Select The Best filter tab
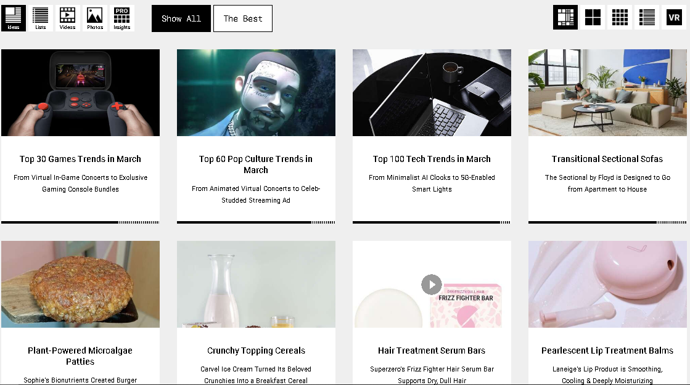The width and height of the screenshot is (690, 385). (243, 18)
